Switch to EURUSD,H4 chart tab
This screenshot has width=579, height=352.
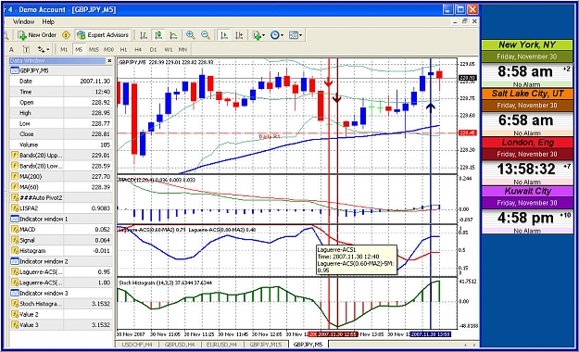click(221, 345)
